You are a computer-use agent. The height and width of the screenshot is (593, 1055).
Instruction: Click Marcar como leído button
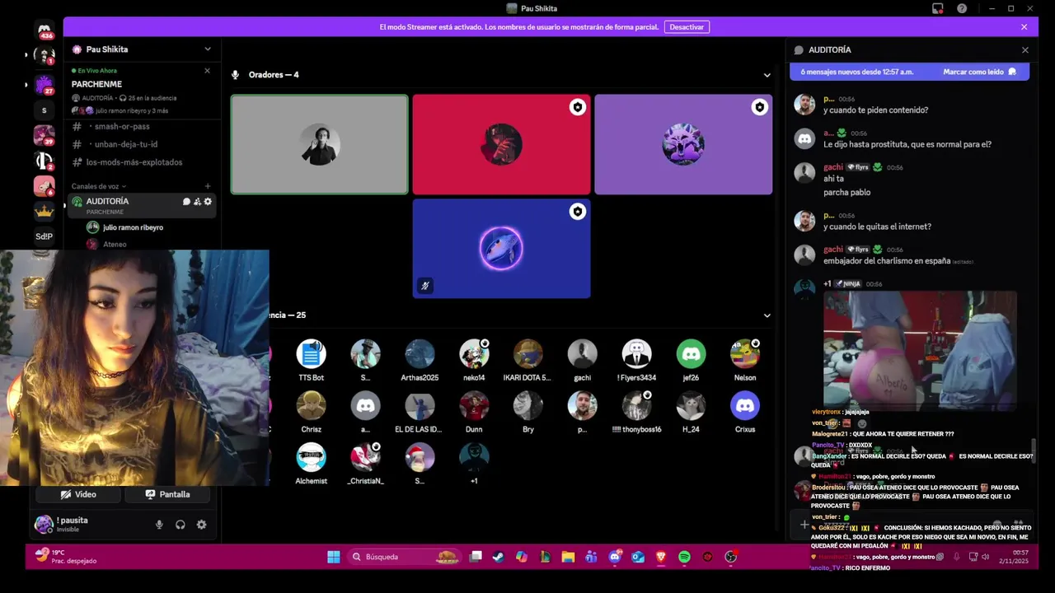click(979, 72)
